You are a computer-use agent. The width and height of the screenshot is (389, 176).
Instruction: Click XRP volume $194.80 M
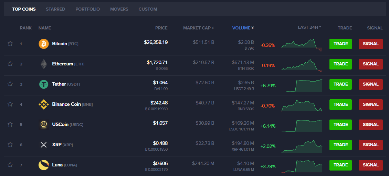243,143
